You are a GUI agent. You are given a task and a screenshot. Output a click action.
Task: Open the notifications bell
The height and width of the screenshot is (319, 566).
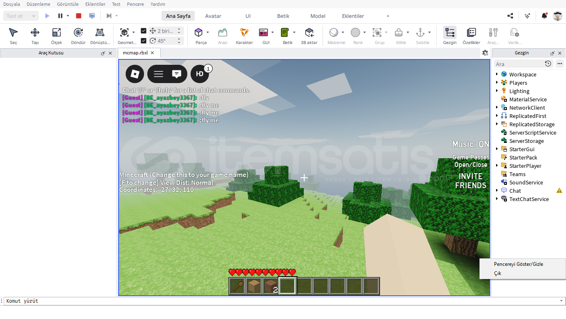pyautogui.click(x=544, y=16)
